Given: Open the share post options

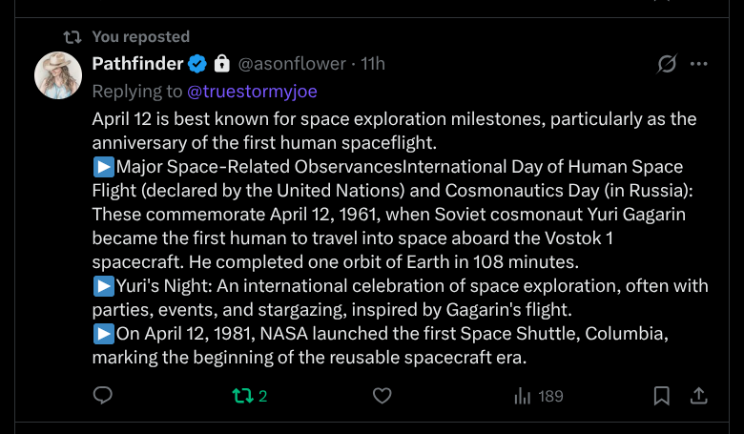Looking at the screenshot, I should [698, 396].
